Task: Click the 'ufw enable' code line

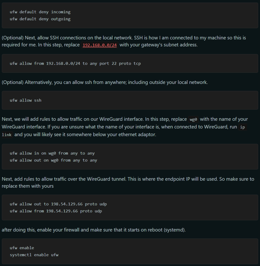Action: [22, 248]
